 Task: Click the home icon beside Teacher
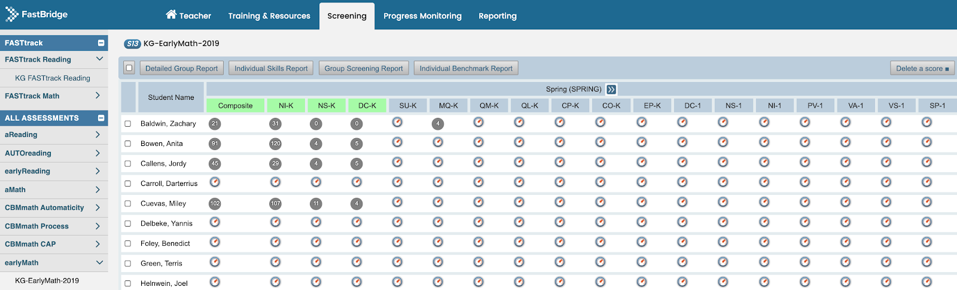point(171,14)
